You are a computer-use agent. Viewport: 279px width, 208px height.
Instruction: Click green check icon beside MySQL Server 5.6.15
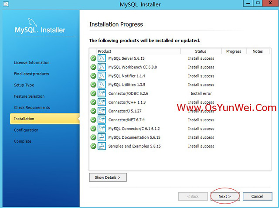tap(93, 58)
